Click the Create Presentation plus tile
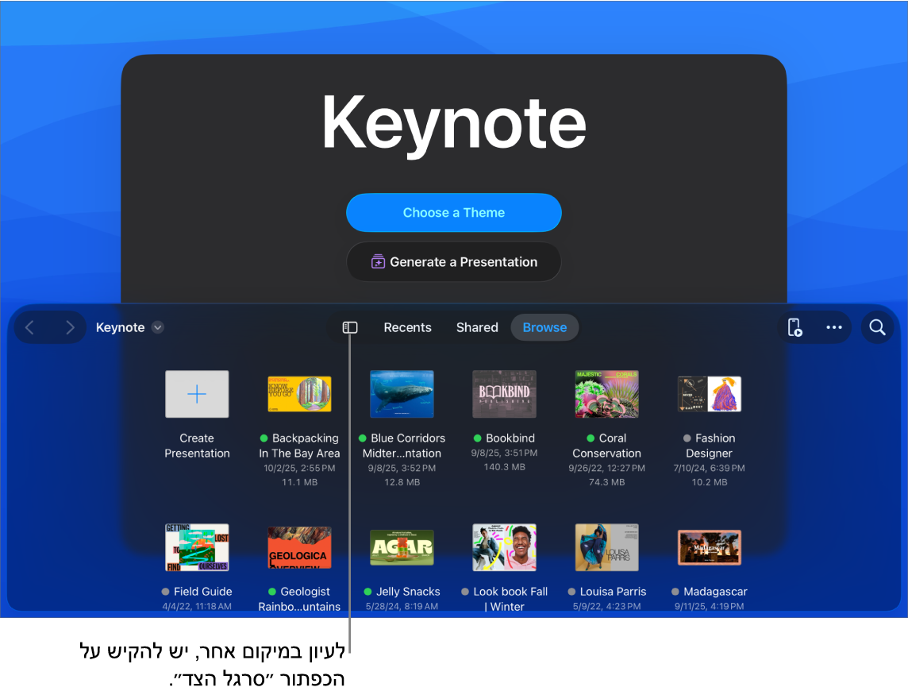Screen dimensions: 908x691 point(197,394)
